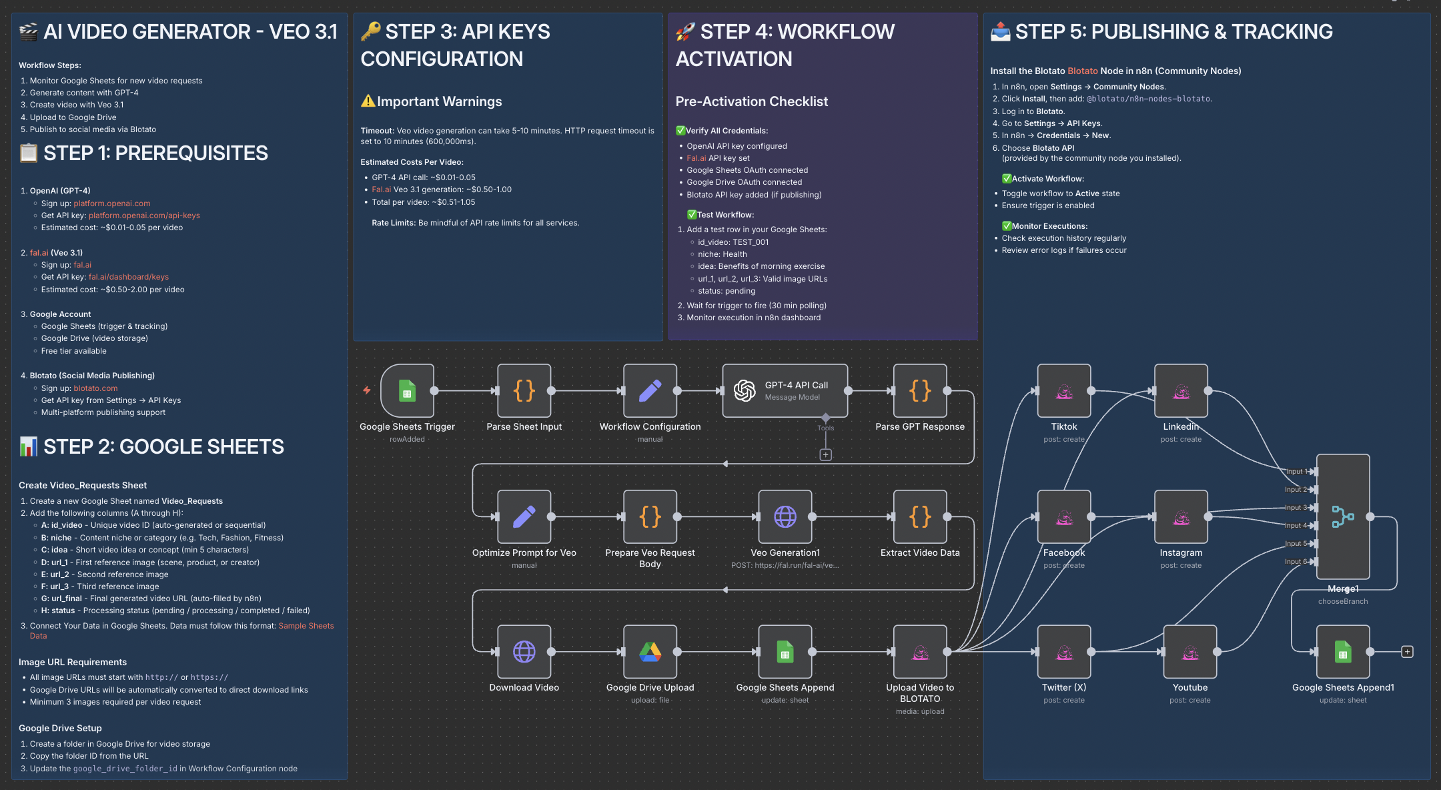Screen dimensions: 1441x790
Task: Open the Download Video node
Action: (x=524, y=652)
